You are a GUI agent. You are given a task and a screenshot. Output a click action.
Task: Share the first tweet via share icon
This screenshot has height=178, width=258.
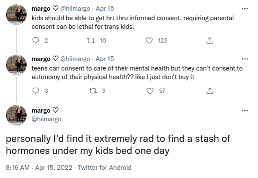pos(209,41)
